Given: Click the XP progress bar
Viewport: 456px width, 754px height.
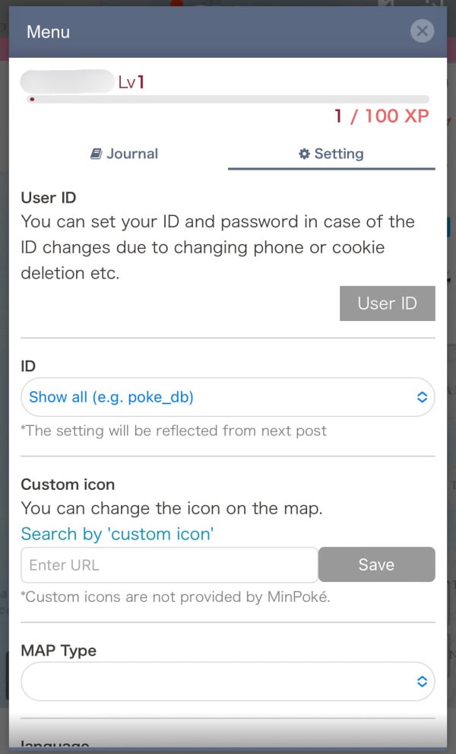Looking at the screenshot, I should tap(228, 99).
